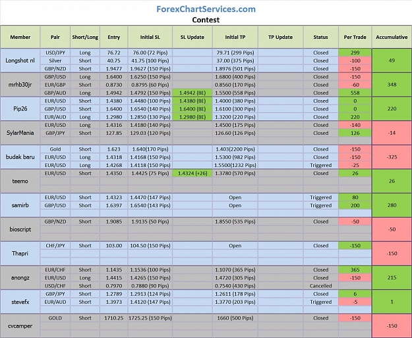Select the Pair column header
Viewport: 412px width, 338px height.
(x=55, y=37)
